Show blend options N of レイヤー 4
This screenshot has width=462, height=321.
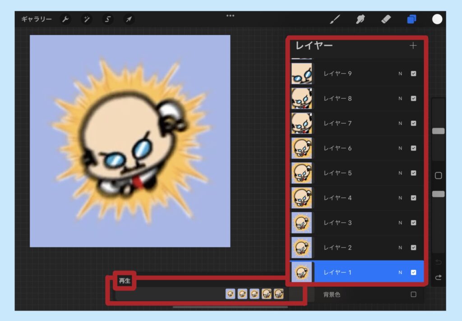[x=400, y=198]
